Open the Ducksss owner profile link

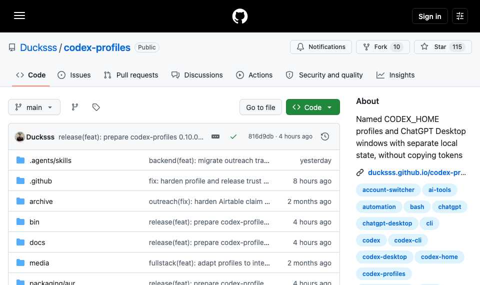tap(38, 47)
